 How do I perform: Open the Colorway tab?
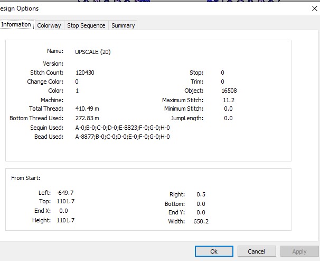pyautogui.click(x=49, y=25)
